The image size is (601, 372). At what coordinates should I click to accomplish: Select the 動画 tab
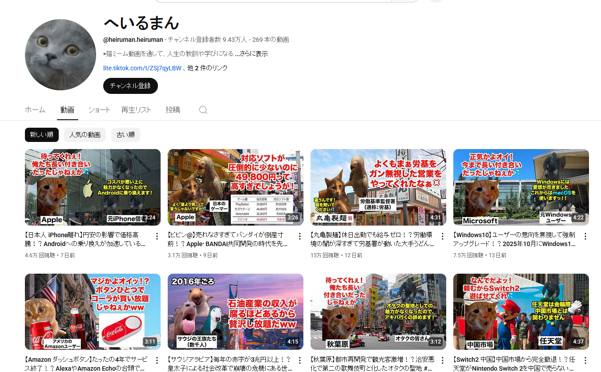click(x=67, y=110)
